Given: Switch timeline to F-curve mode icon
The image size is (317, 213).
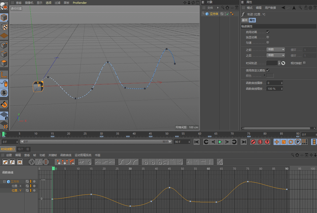Looking at the screenshot, I should 13,162.
